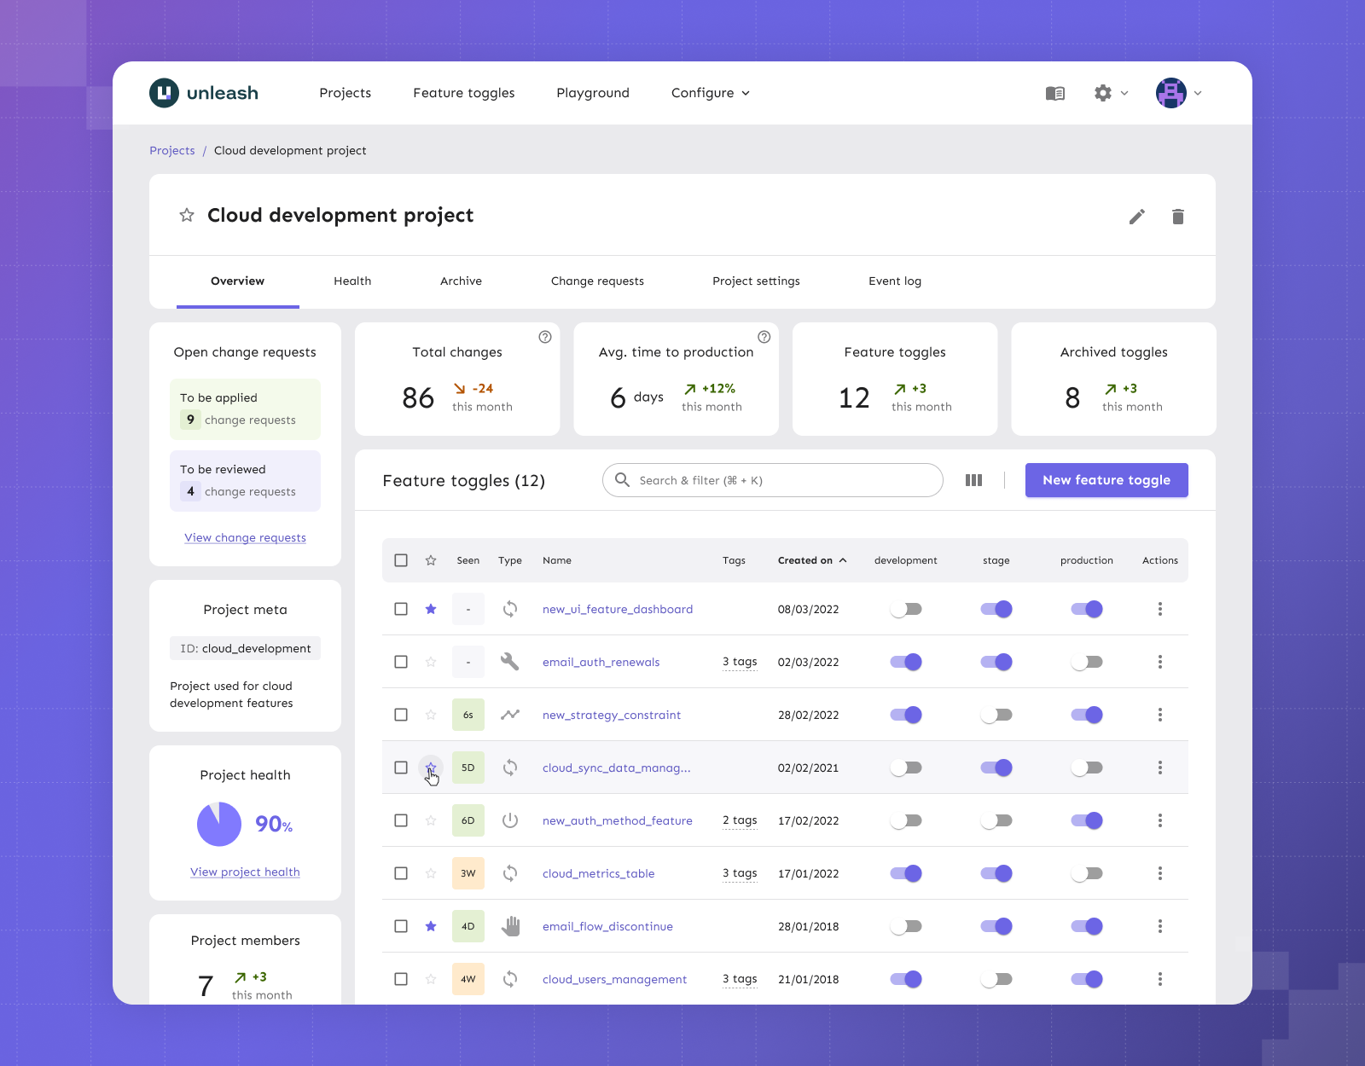Click the wrench type icon on email_auth_renewals row

tap(510, 662)
